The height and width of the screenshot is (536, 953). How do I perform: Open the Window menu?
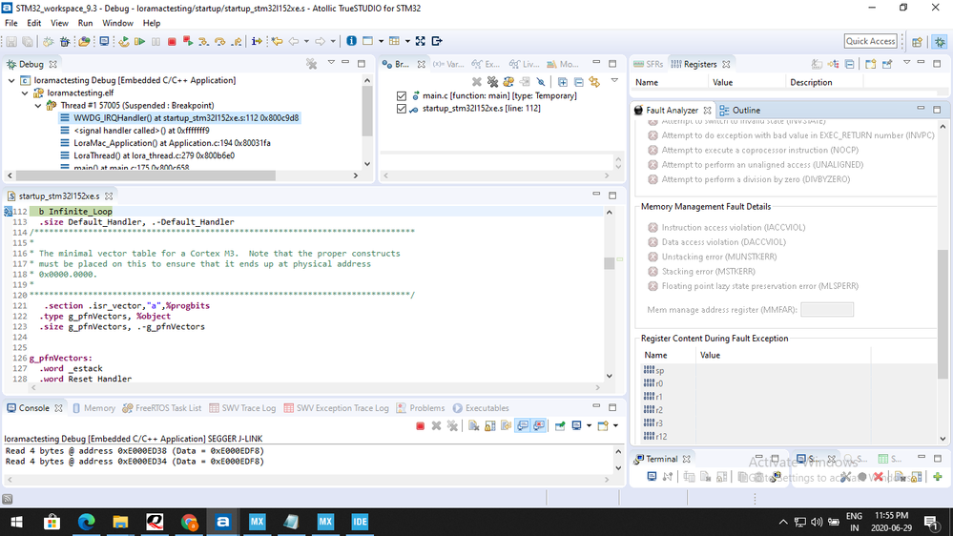tap(117, 23)
